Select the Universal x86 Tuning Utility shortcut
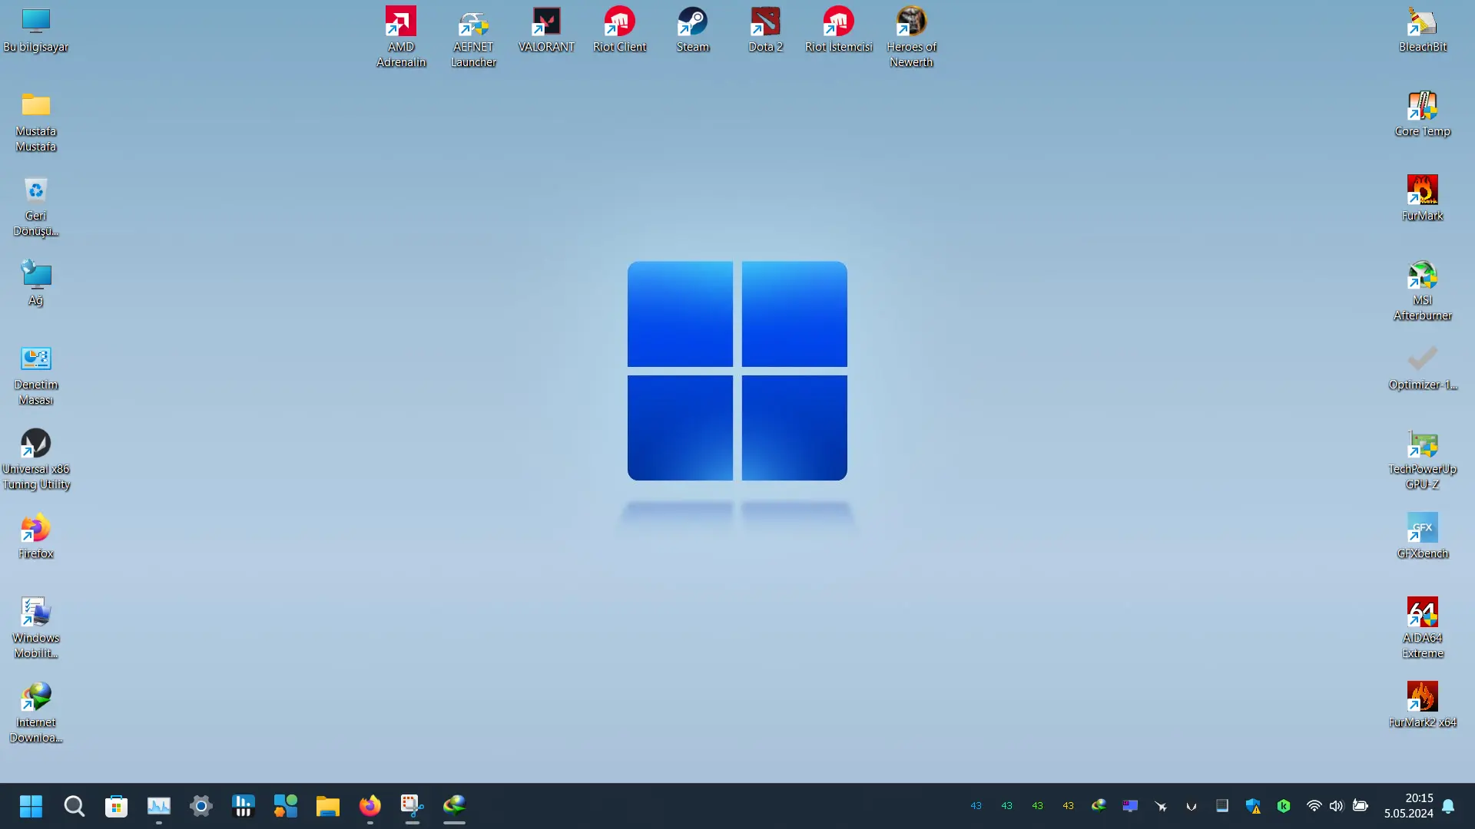Viewport: 1475px width, 829px height. pos(35,459)
